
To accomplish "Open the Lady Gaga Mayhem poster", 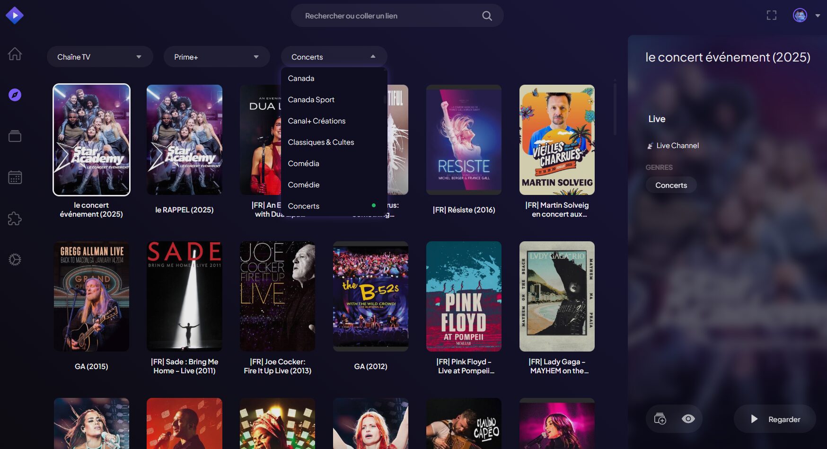I will [557, 296].
